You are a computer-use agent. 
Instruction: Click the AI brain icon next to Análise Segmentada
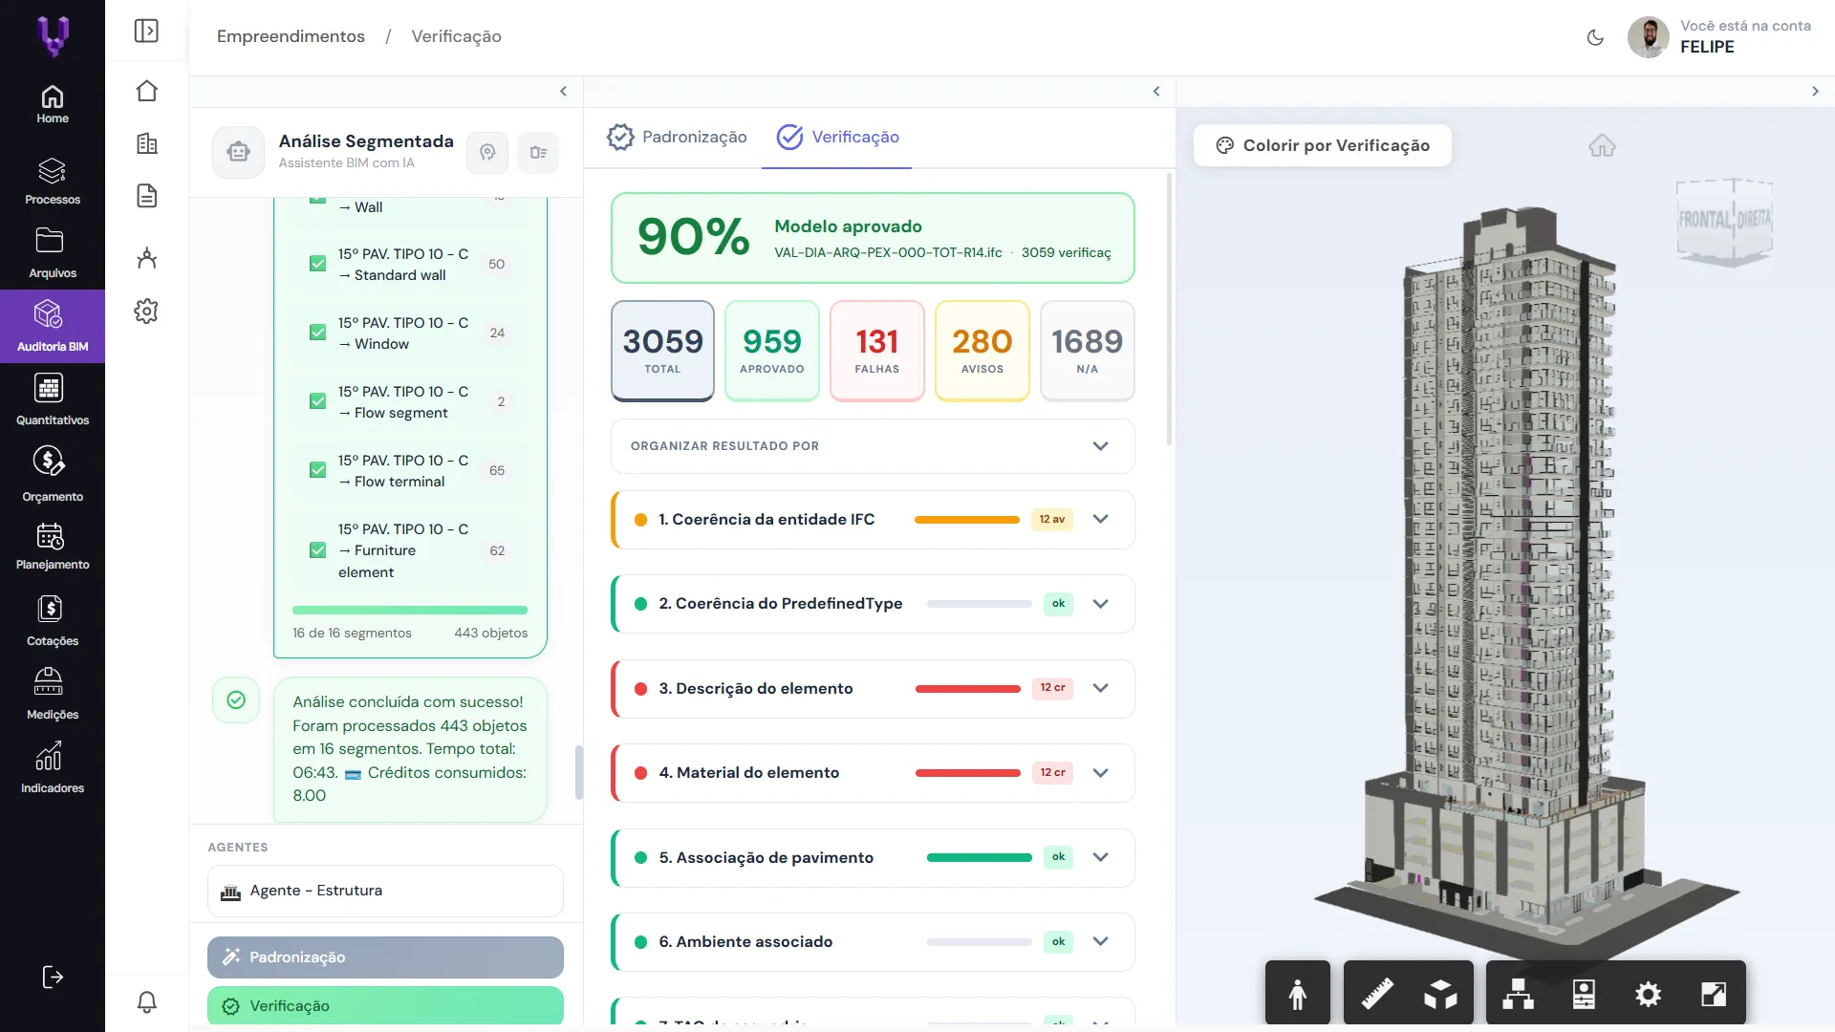click(x=487, y=152)
